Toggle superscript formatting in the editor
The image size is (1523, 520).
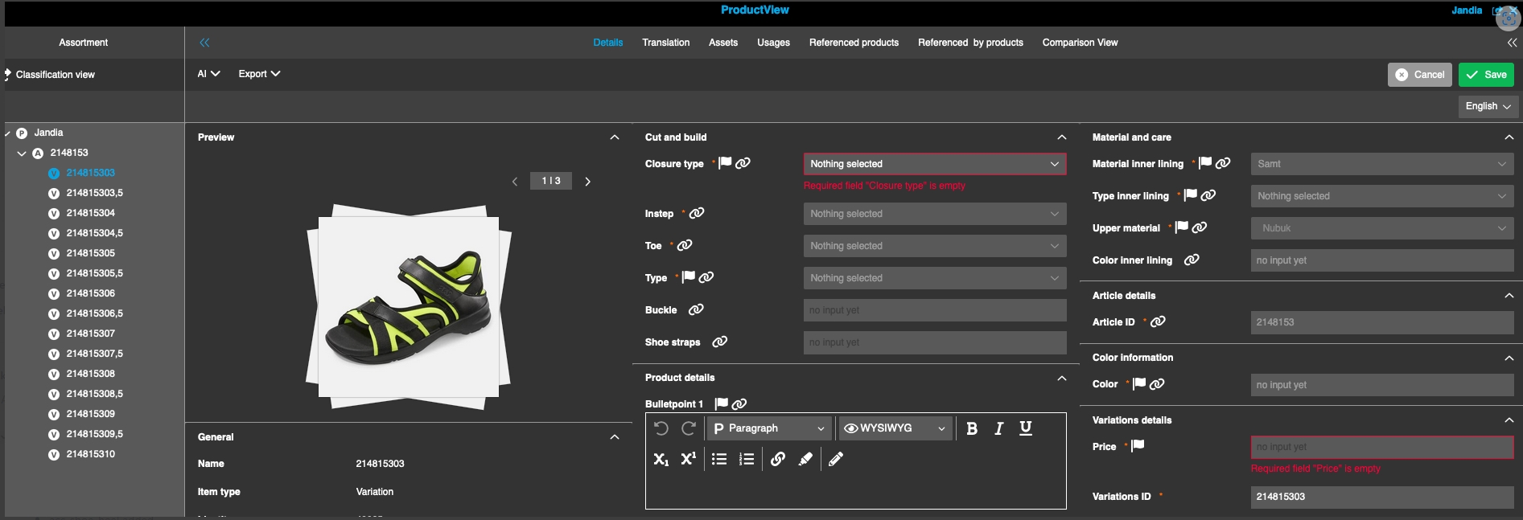click(x=688, y=459)
